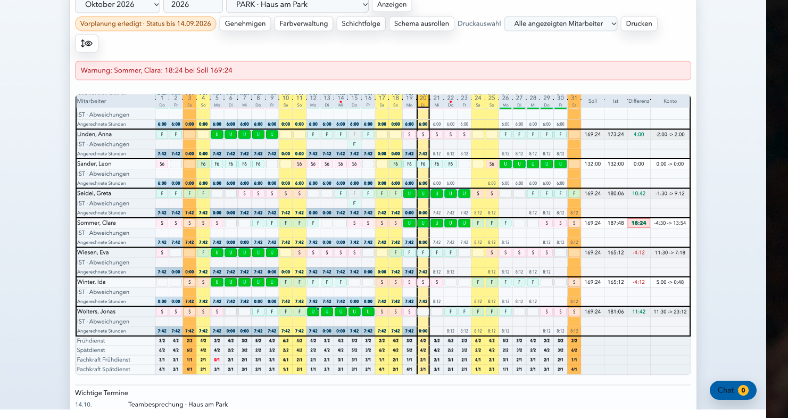Click Schema ausrollen
The height and width of the screenshot is (418, 788).
click(421, 23)
